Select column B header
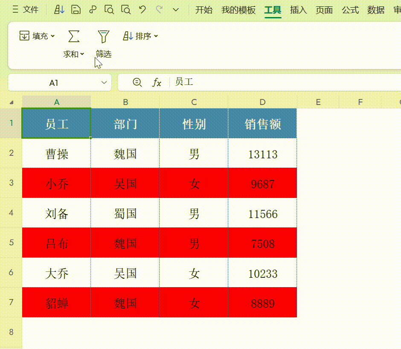The width and height of the screenshot is (401, 349). tap(125, 102)
